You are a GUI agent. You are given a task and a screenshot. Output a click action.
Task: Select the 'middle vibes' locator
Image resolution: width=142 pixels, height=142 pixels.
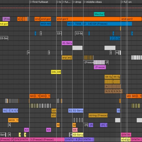(93, 2)
